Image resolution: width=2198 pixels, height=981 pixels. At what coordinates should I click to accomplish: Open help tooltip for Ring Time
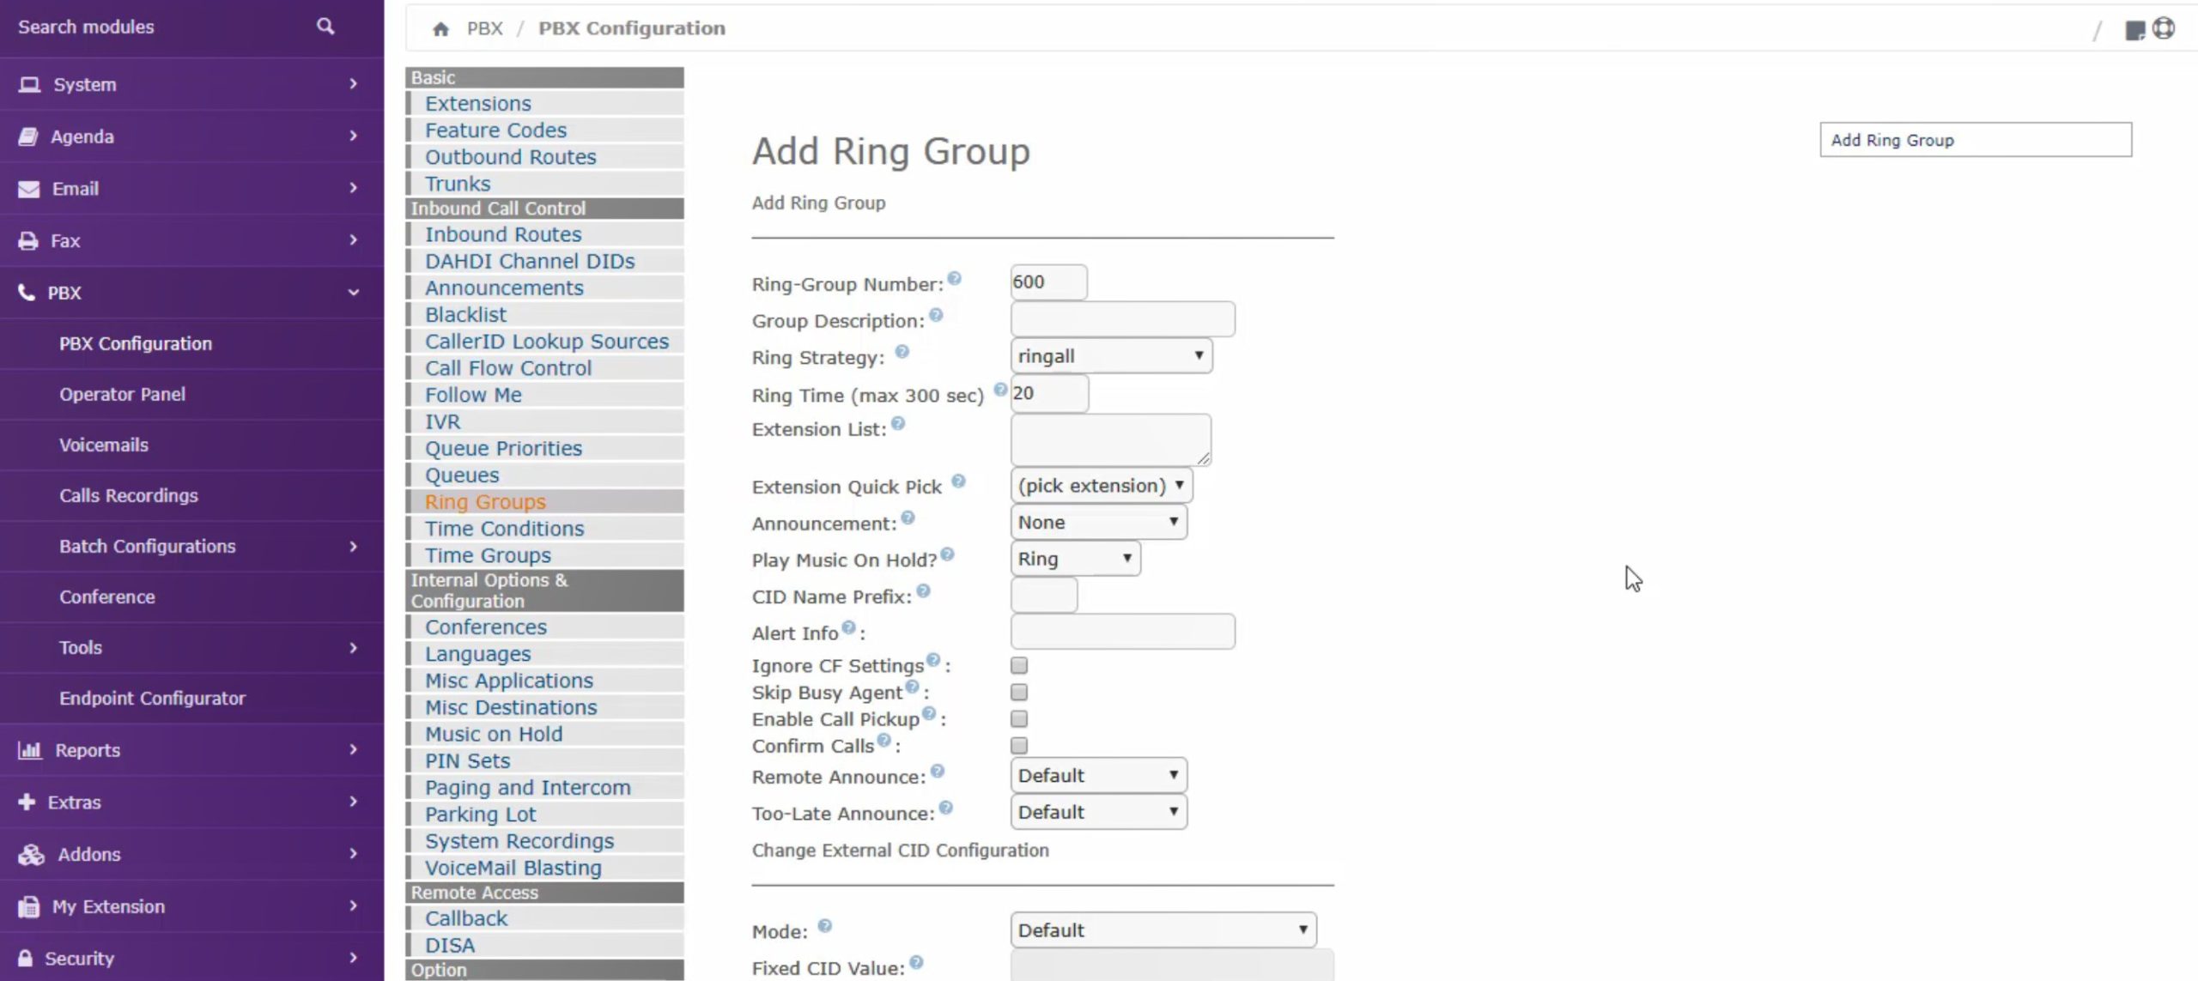click(1000, 390)
